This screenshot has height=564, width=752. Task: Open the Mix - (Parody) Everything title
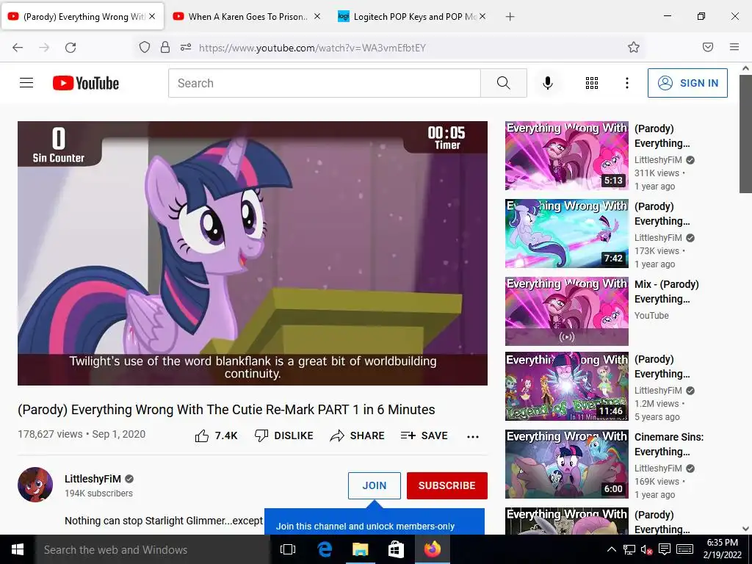coord(667,292)
